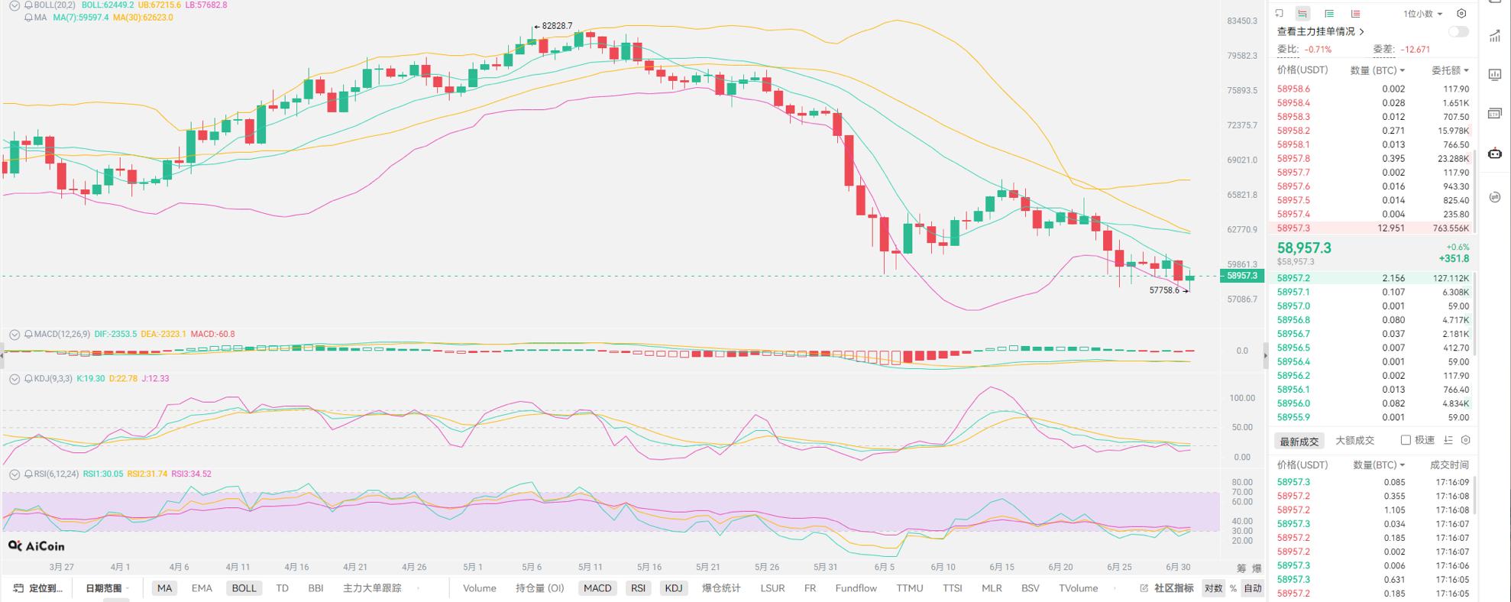Enable the 极速 checkbox
Screen dimensions: 1511x602
(1406, 440)
